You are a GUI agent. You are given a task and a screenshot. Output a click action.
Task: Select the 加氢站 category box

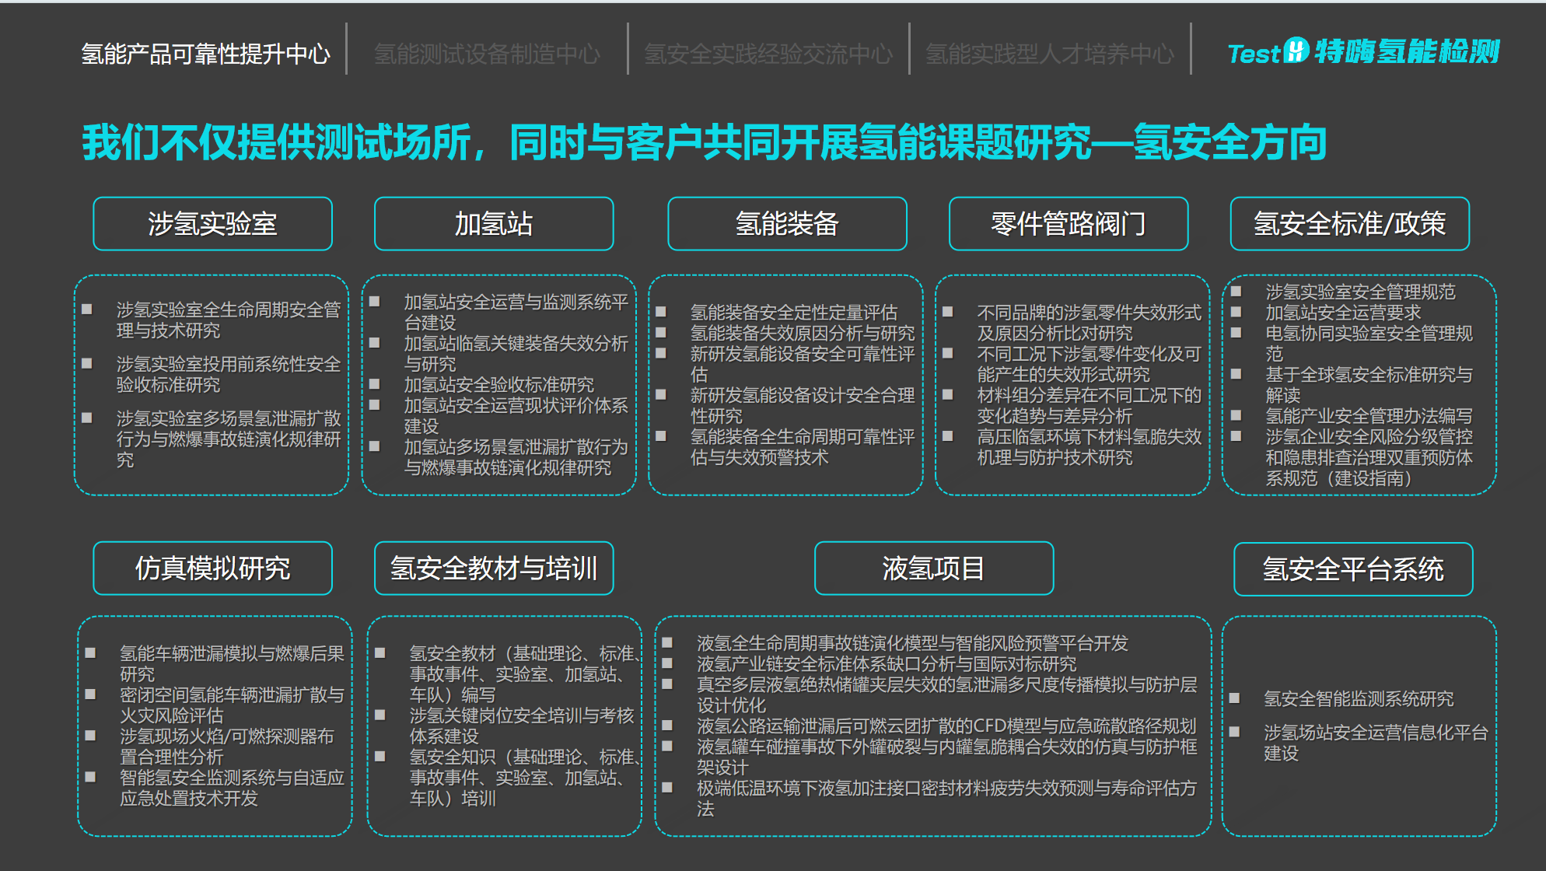[x=493, y=224]
